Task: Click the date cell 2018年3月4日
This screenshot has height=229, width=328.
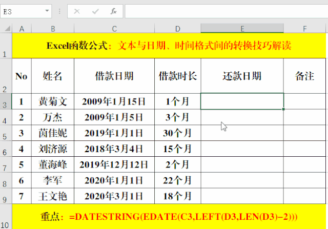Action: 114,149
